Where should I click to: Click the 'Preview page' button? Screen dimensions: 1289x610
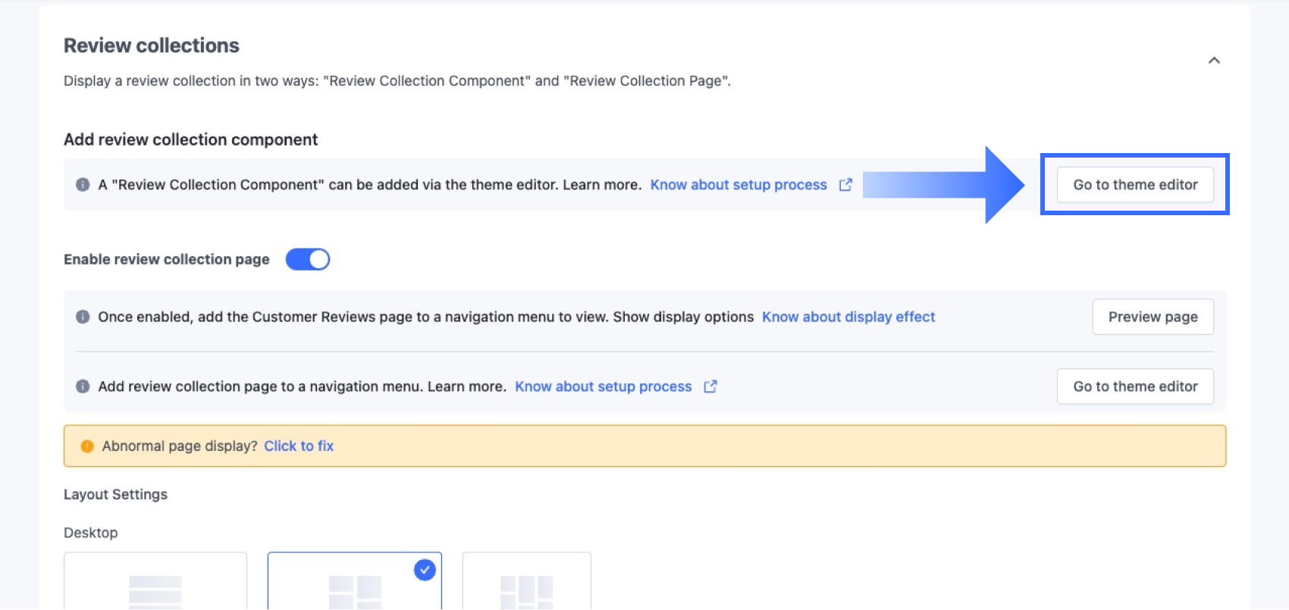[x=1152, y=317]
